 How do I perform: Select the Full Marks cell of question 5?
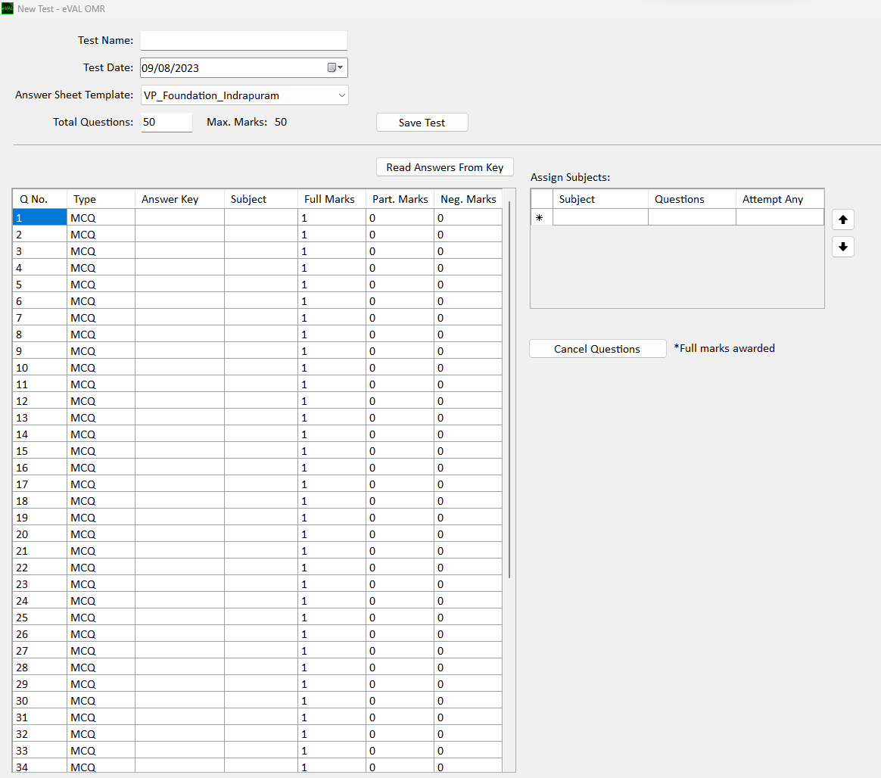[x=331, y=285]
